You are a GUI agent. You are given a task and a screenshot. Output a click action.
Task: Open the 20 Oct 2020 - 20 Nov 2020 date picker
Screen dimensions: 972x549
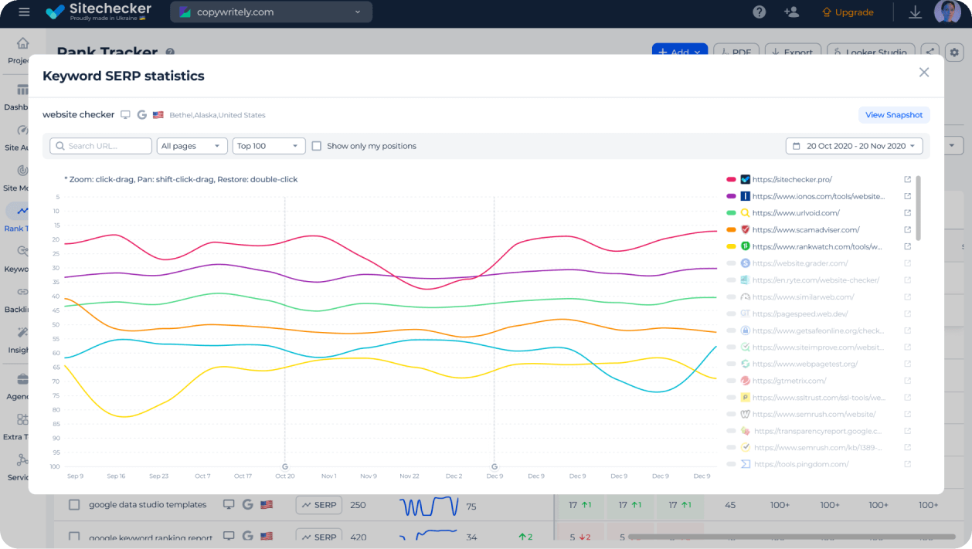pos(854,146)
